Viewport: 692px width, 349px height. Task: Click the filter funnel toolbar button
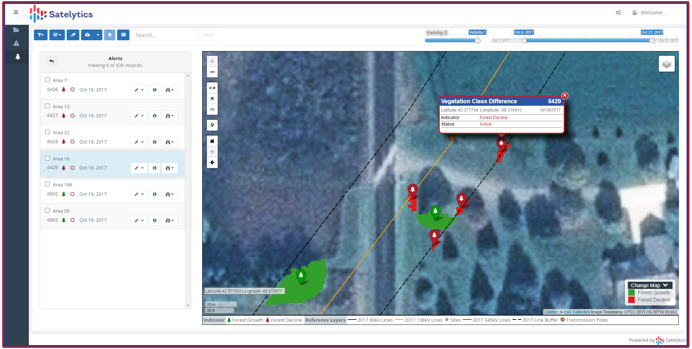(x=41, y=35)
